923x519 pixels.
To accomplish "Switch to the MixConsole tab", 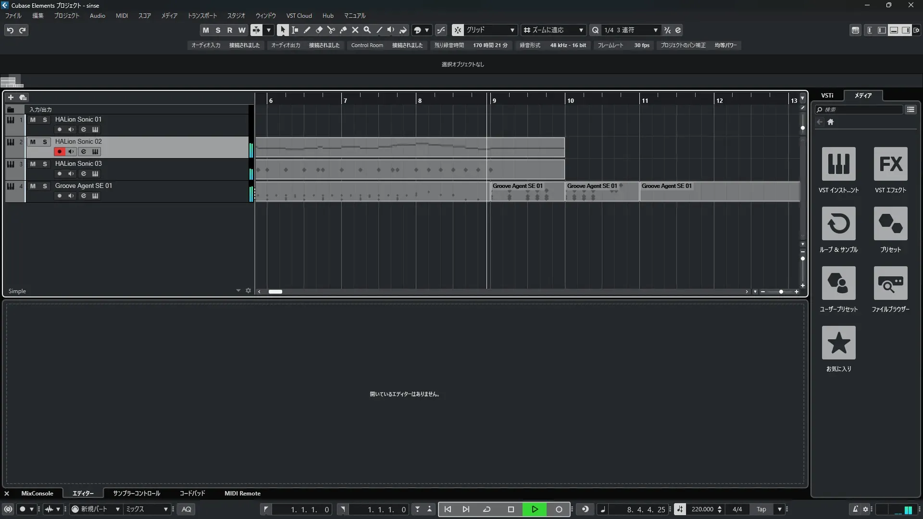I will pos(37,494).
